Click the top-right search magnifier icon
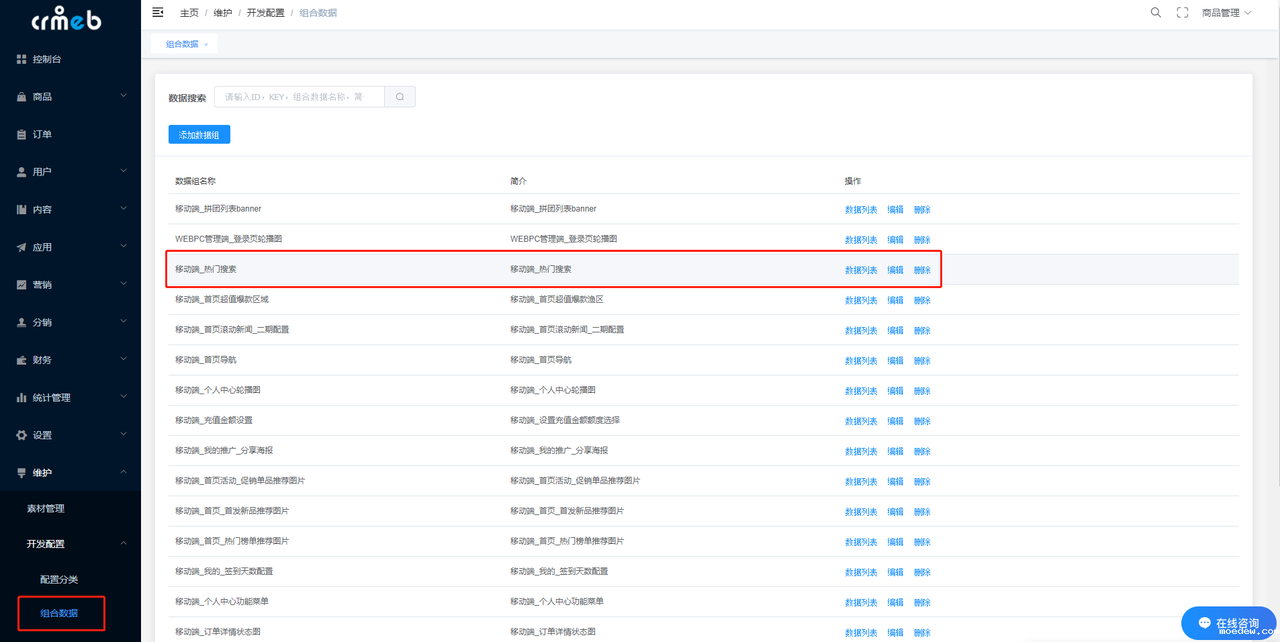The height and width of the screenshot is (642, 1280). tap(1155, 12)
